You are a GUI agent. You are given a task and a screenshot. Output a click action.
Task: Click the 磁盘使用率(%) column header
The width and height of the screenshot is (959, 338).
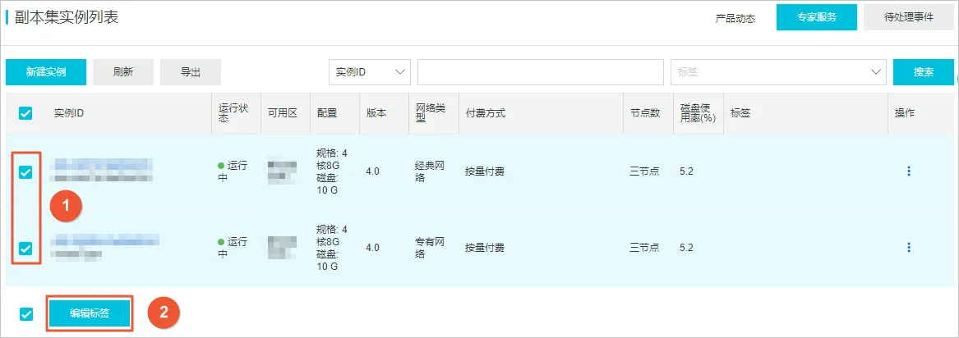[698, 113]
